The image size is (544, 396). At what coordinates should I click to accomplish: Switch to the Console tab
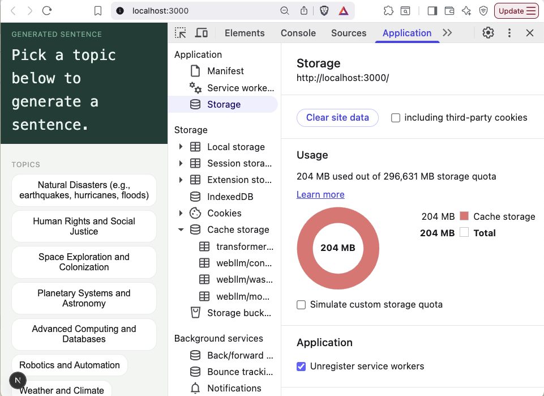(298, 33)
